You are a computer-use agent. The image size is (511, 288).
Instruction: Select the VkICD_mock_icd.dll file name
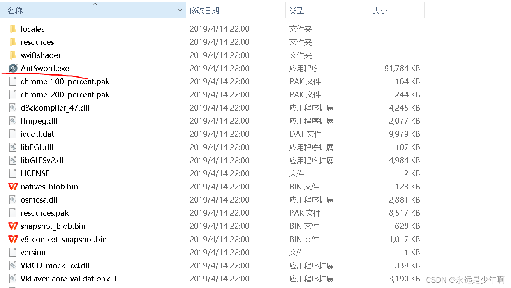click(x=55, y=265)
